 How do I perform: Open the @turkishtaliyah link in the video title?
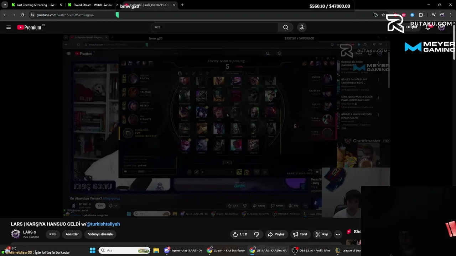tap(103, 224)
